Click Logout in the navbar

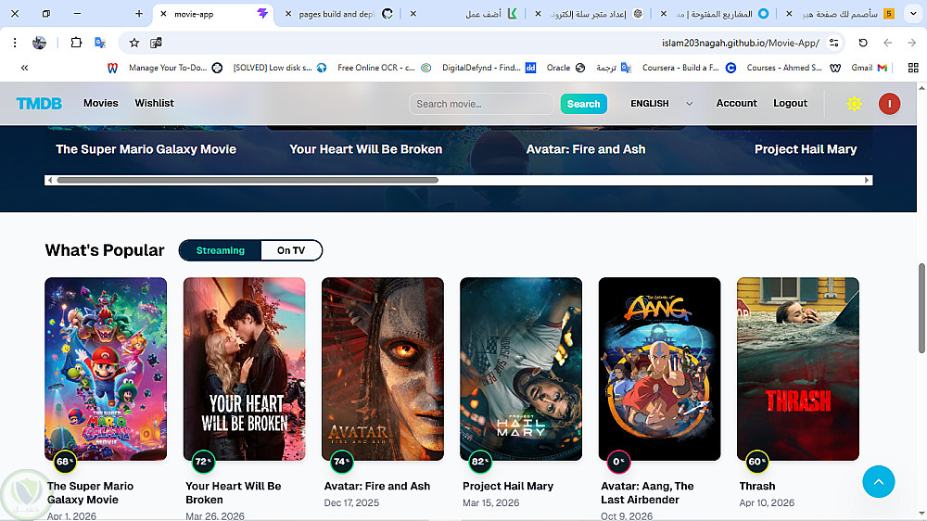pos(790,104)
